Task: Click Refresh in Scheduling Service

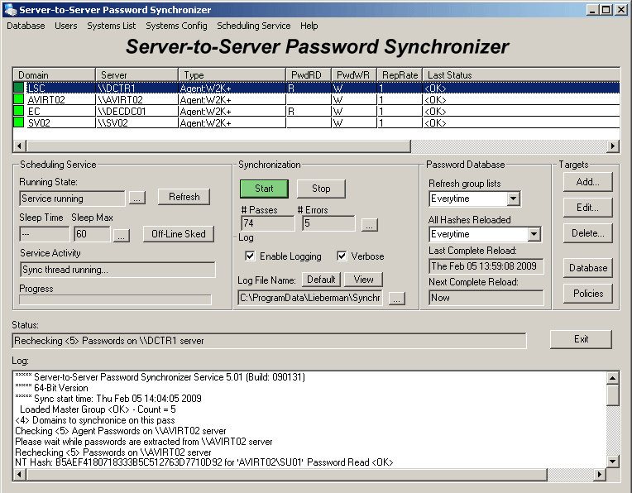Action: (x=184, y=197)
